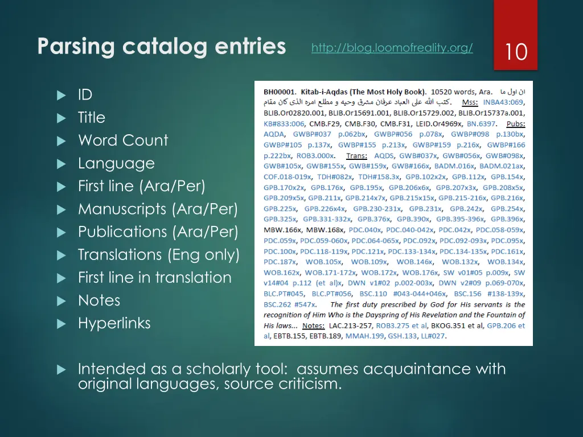Open the BN.6397 link
The width and height of the screenshot is (583, 437).
tap(482, 124)
